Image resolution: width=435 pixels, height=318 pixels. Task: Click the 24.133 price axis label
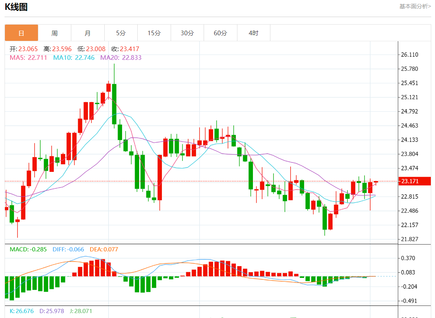(410, 140)
